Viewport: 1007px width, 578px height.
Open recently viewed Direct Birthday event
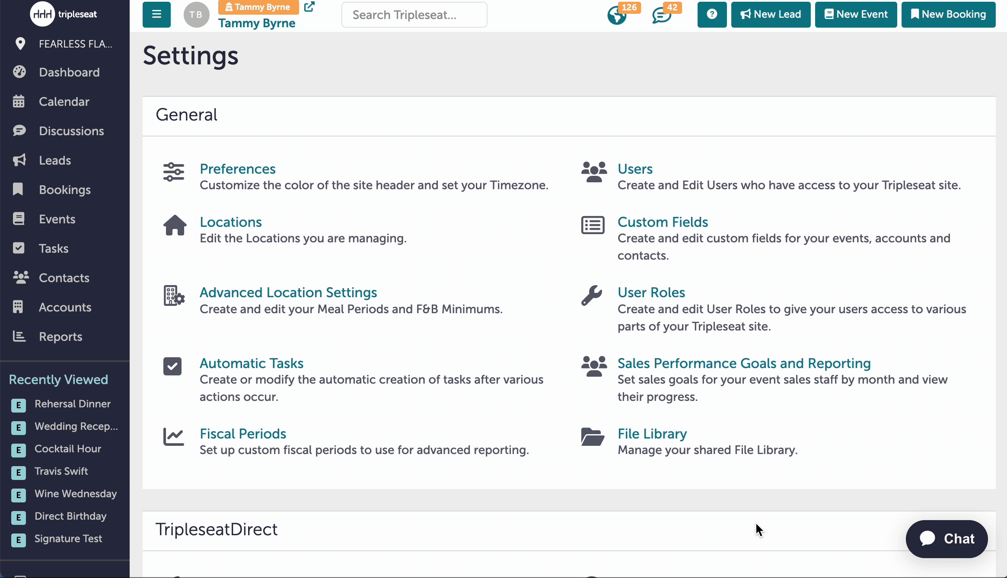[70, 516]
